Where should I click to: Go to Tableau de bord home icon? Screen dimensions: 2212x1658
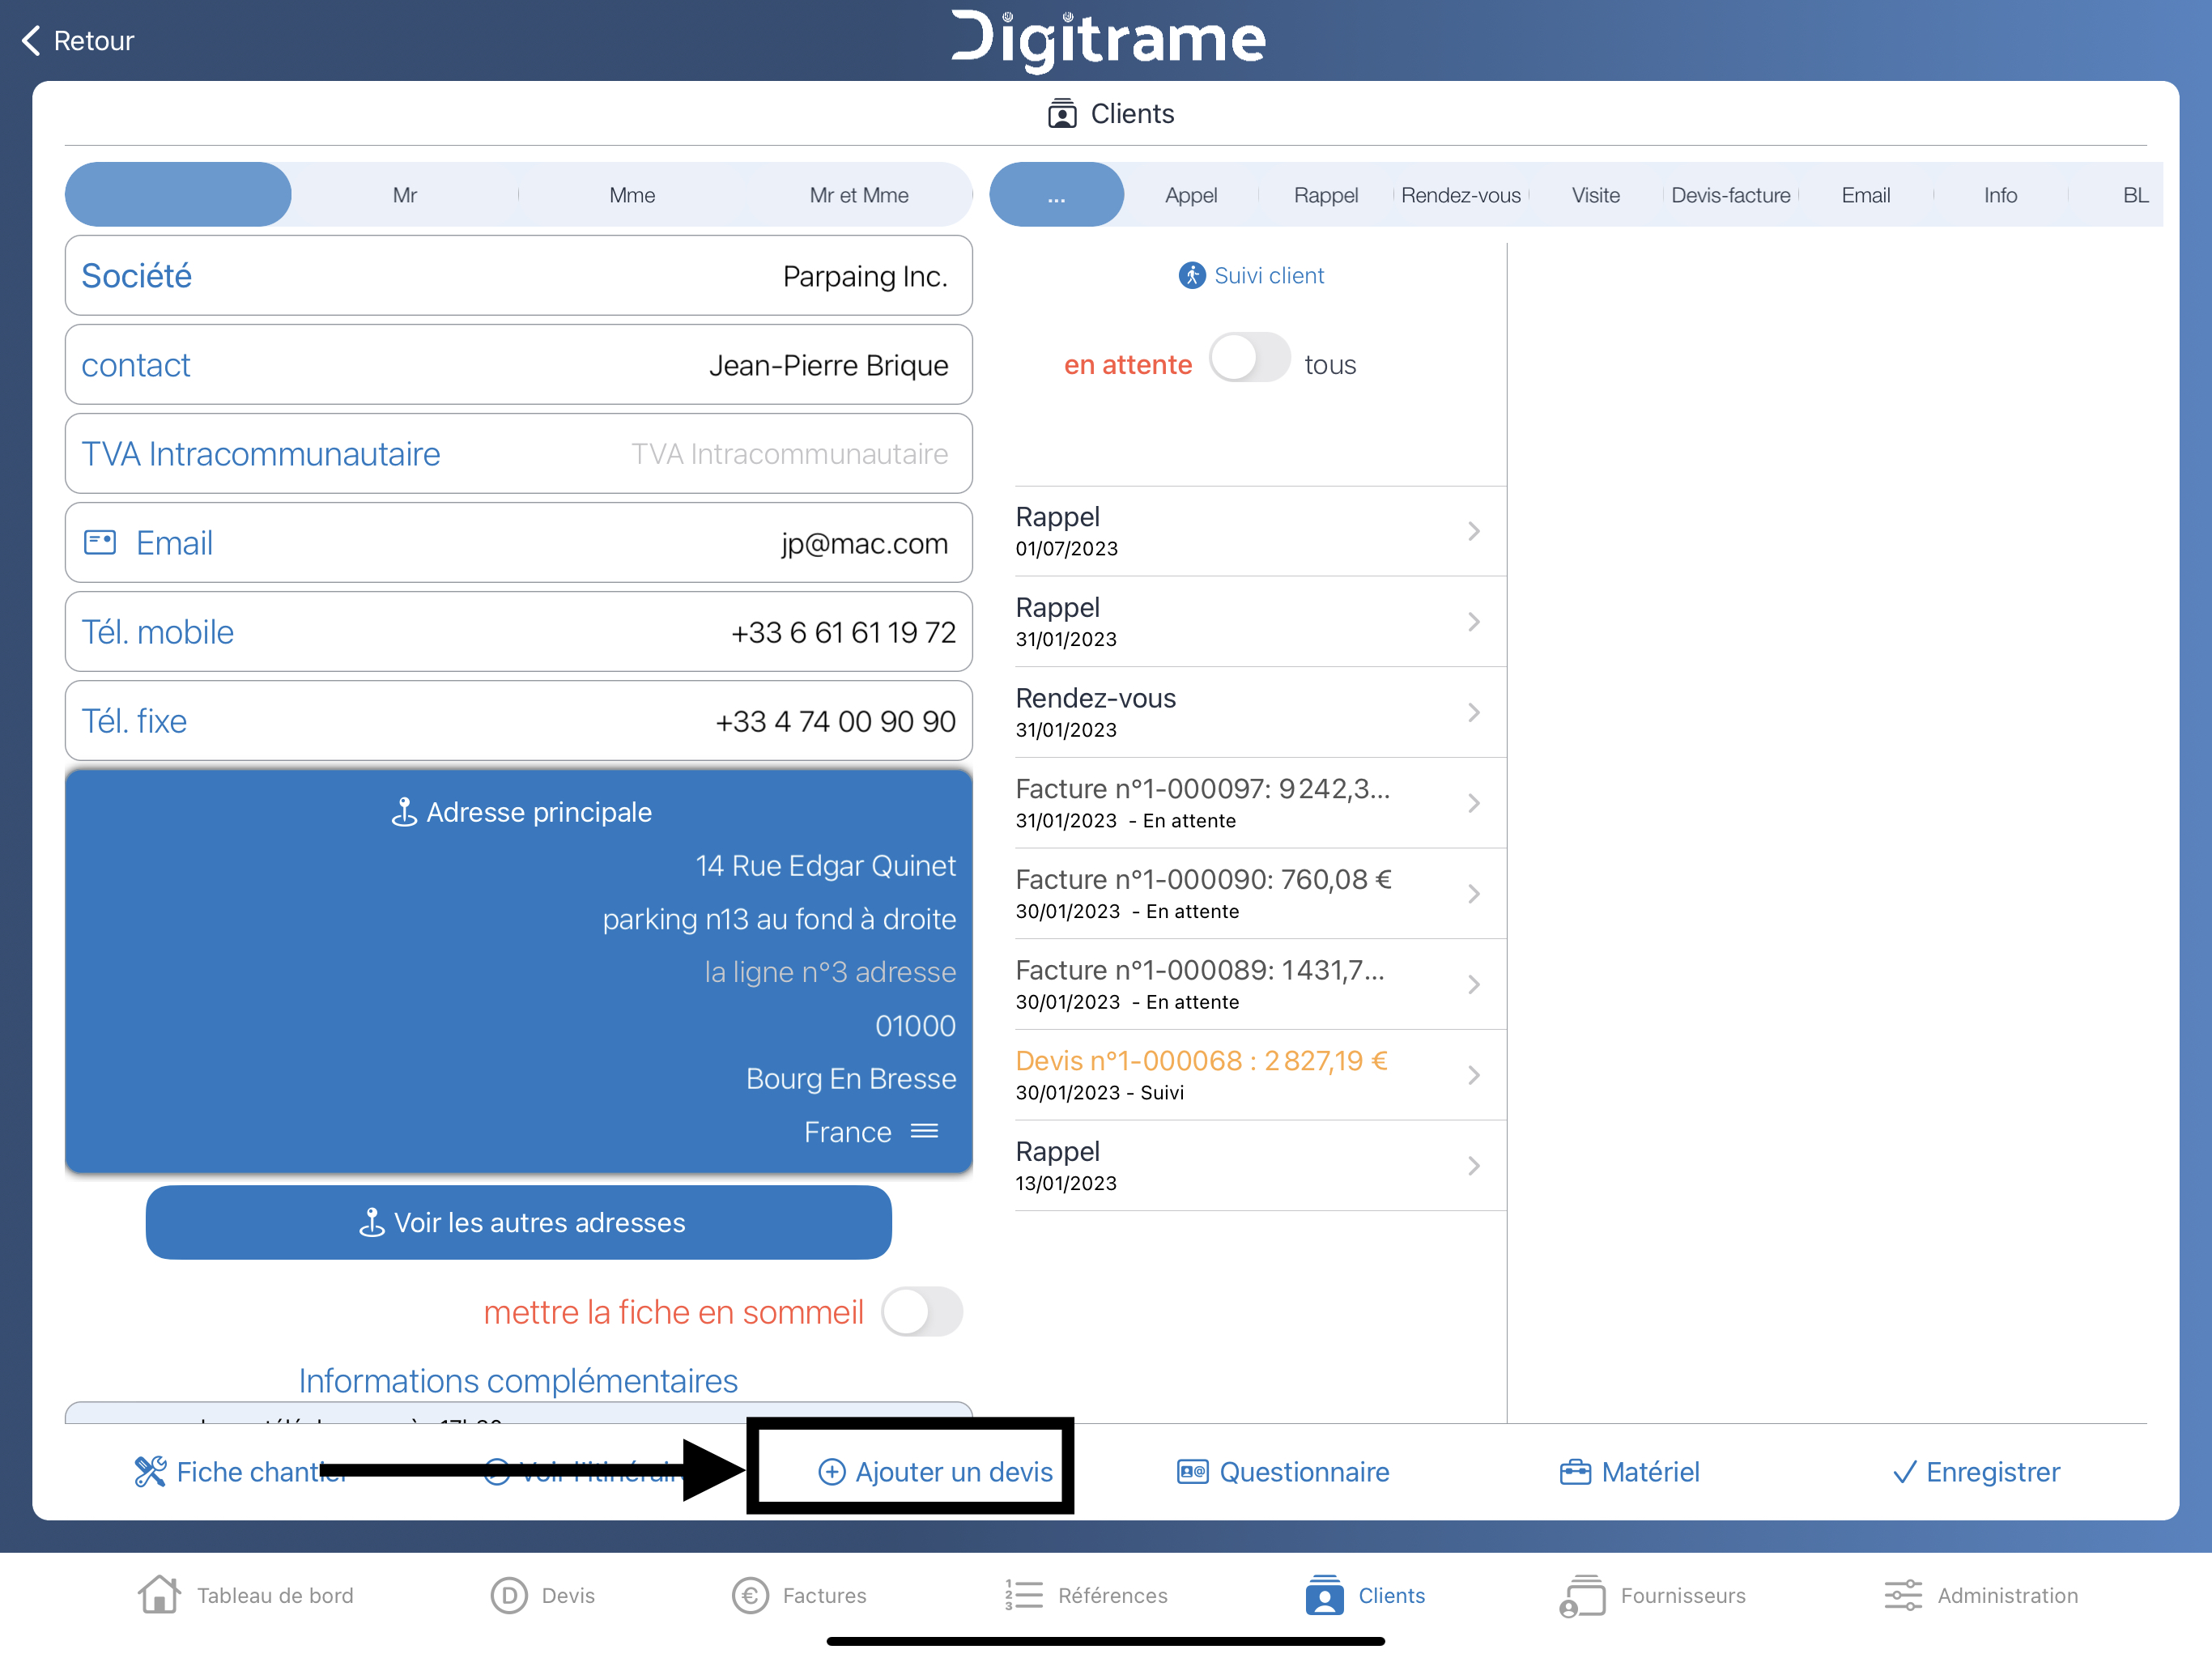coord(159,1595)
